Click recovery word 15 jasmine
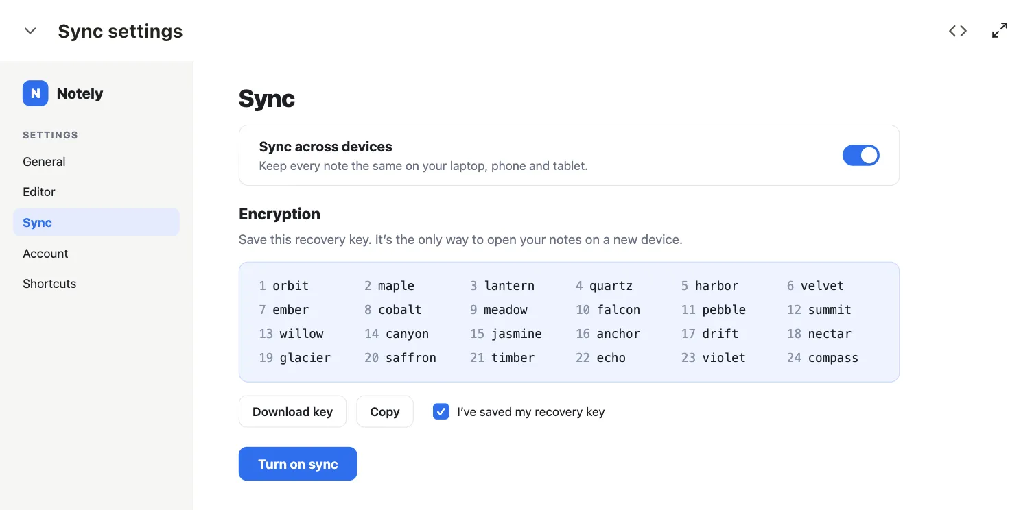1032x510 pixels. pyautogui.click(x=506, y=334)
